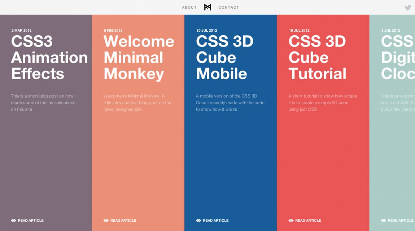This screenshot has width=415, height=231.
Task: Click the Minimal Monkey logo icon
Action: point(207,7)
